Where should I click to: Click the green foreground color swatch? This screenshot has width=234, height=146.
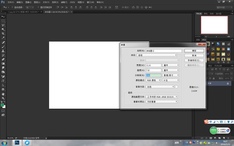click(x=2, y=105)
